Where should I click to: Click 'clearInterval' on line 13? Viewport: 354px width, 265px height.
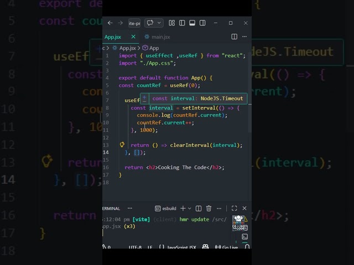[190, 145]
